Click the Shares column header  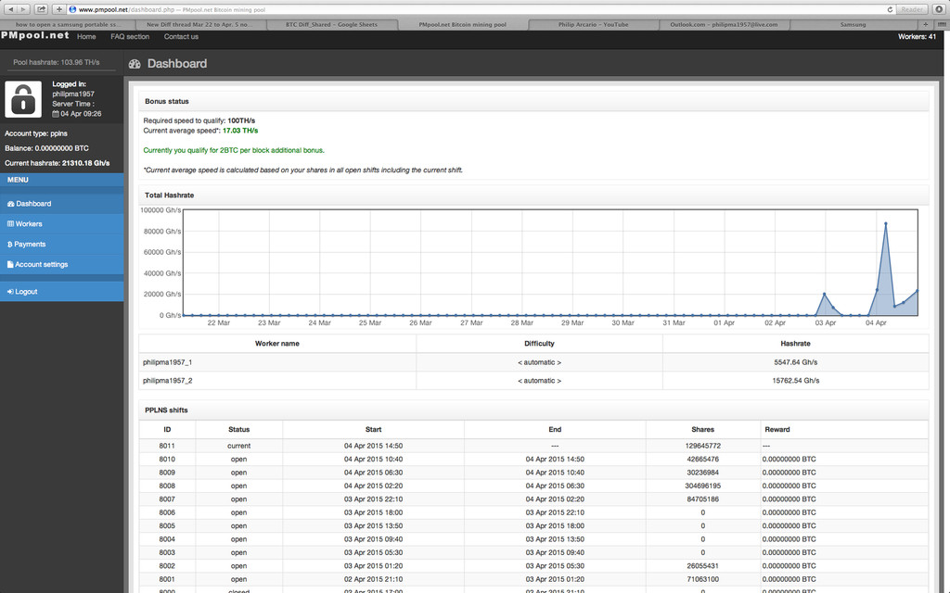[703, 430]
